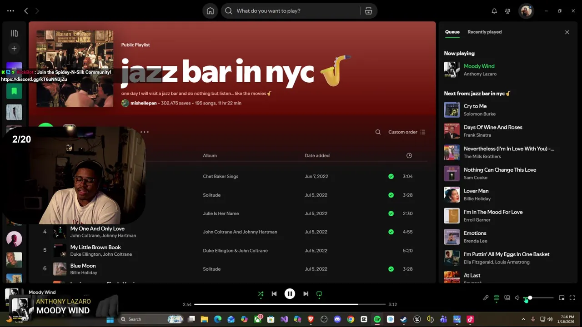The width and height of the screenshot is (582, 327).
Task: Sort by the Album column header
Action: (210, 155)
